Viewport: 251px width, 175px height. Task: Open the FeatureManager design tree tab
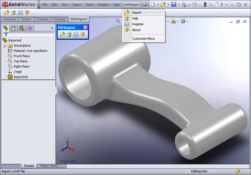(x=5, y=28)
